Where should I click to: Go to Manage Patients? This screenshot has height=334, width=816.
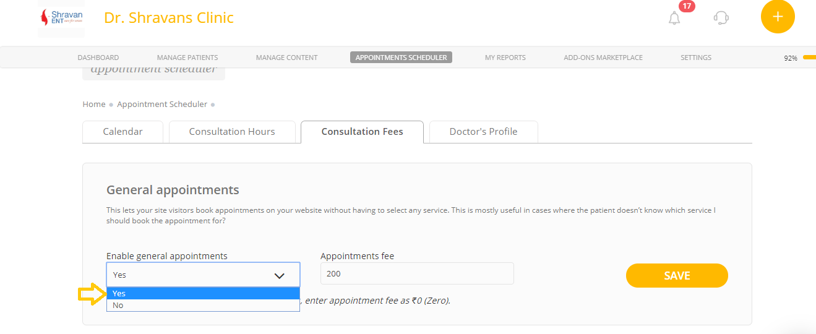pos(187,58)
